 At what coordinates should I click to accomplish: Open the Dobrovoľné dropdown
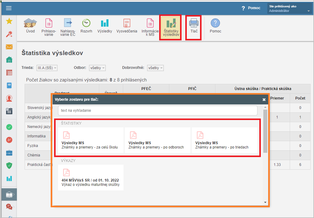[x=155, y=68]
